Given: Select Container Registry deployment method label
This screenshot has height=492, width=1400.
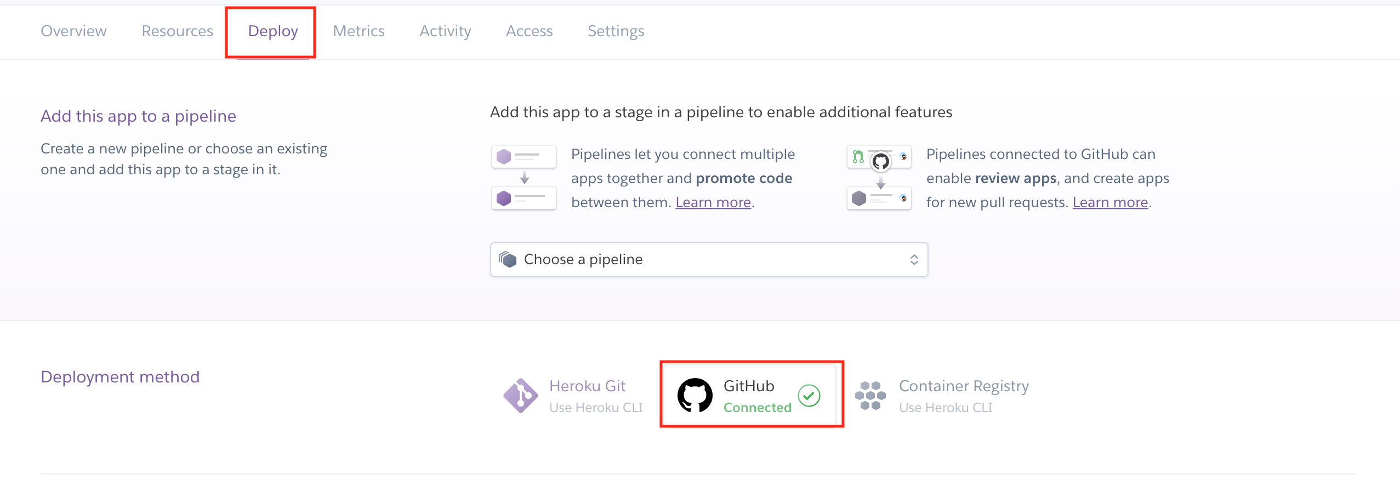Looking at the screenshot, I should [963, 386].
